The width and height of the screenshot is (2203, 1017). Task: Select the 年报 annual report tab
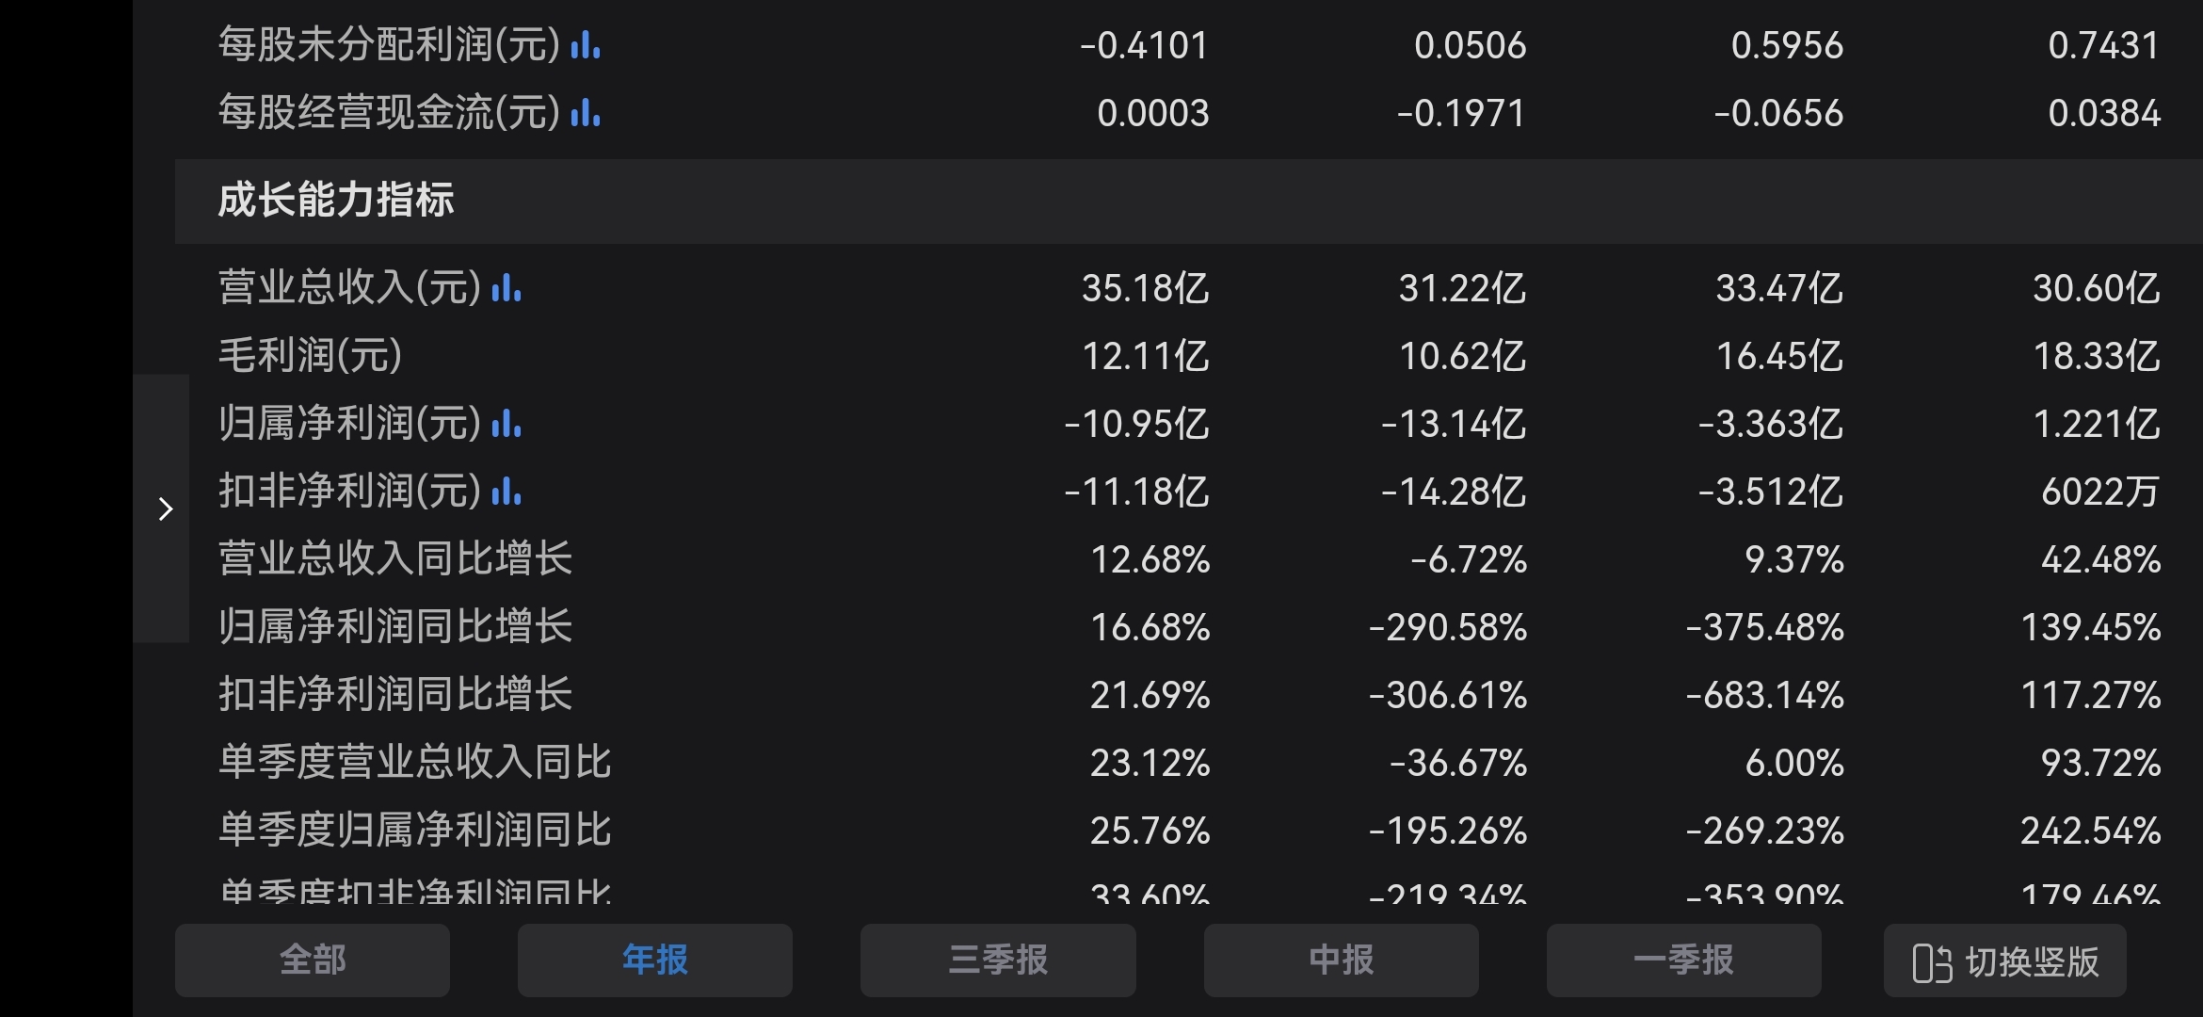coord(655,960)
